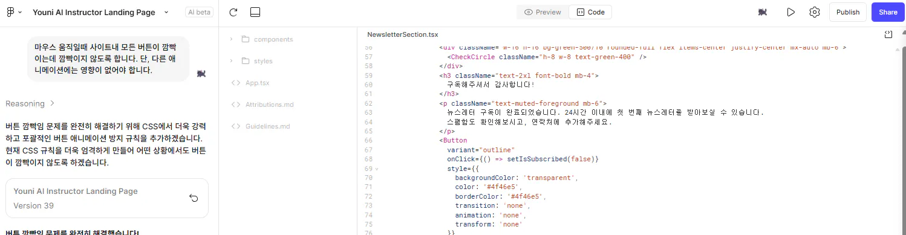Click the borderColor '#4f46e5' line
Viewport: 906px width, 235px height.
tap(501, 196)
